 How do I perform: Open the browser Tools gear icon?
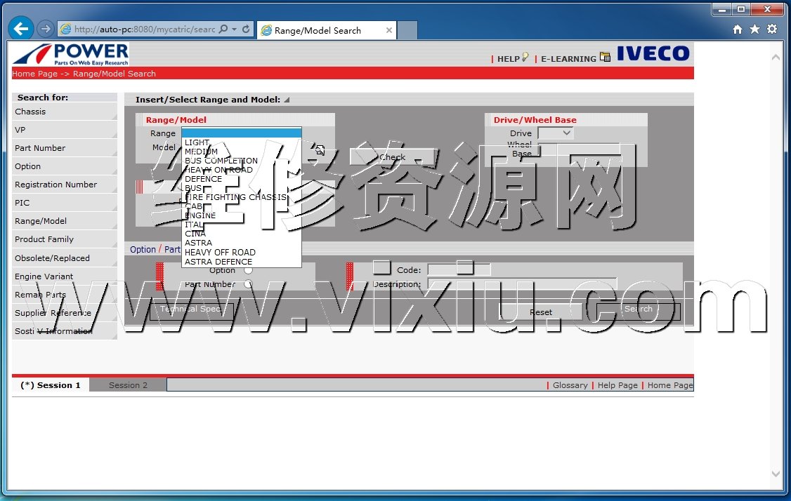click(x=772, y=29)
